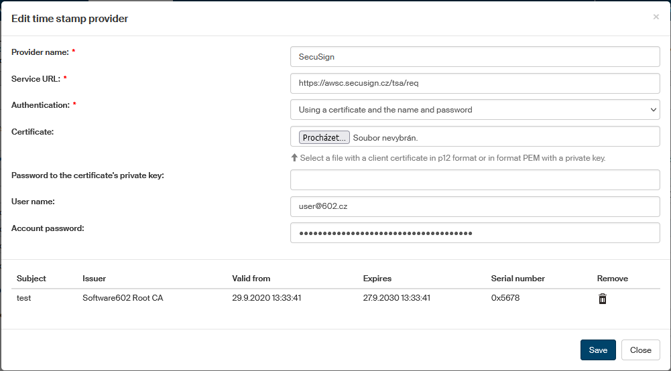This screenshot has width=671, height=371.
Task: Click the certificate private key password field
Action: click(x=475, y=180)
